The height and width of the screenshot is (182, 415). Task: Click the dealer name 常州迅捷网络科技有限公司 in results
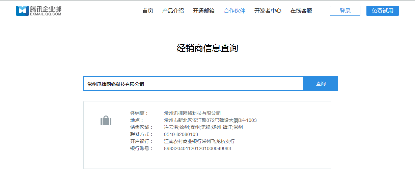[192, 113]
